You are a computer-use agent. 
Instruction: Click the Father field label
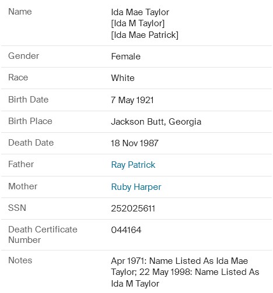[21, 164]
